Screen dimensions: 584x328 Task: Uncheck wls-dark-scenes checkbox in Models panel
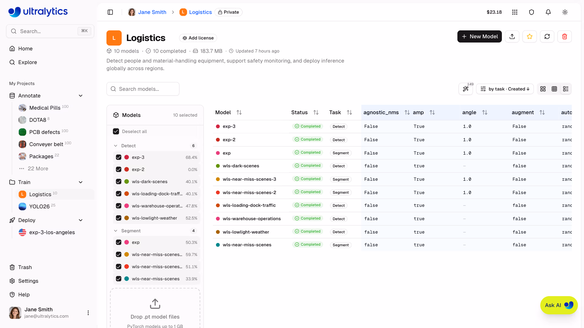pos(119,182)
